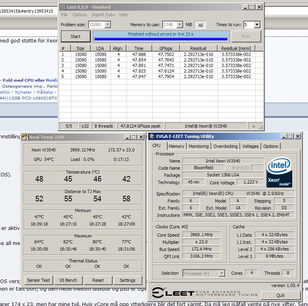Open the Options menu in LinX

point(80,15)
